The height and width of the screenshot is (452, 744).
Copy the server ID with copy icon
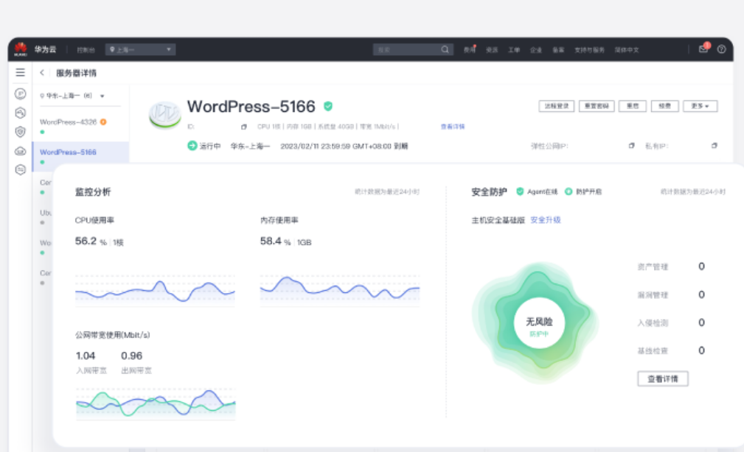point(244,127)
